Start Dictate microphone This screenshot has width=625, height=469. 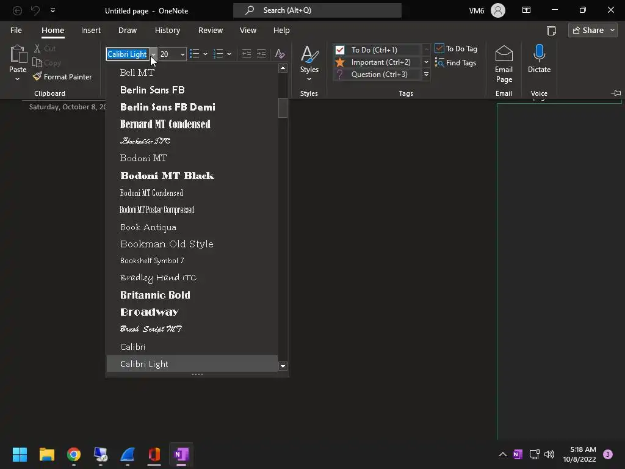pyautogui.click(x=540, y=53)
